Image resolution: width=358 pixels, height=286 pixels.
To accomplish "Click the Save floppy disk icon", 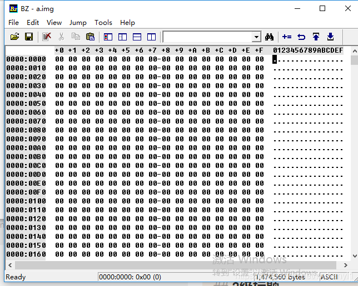I will 29,37.
